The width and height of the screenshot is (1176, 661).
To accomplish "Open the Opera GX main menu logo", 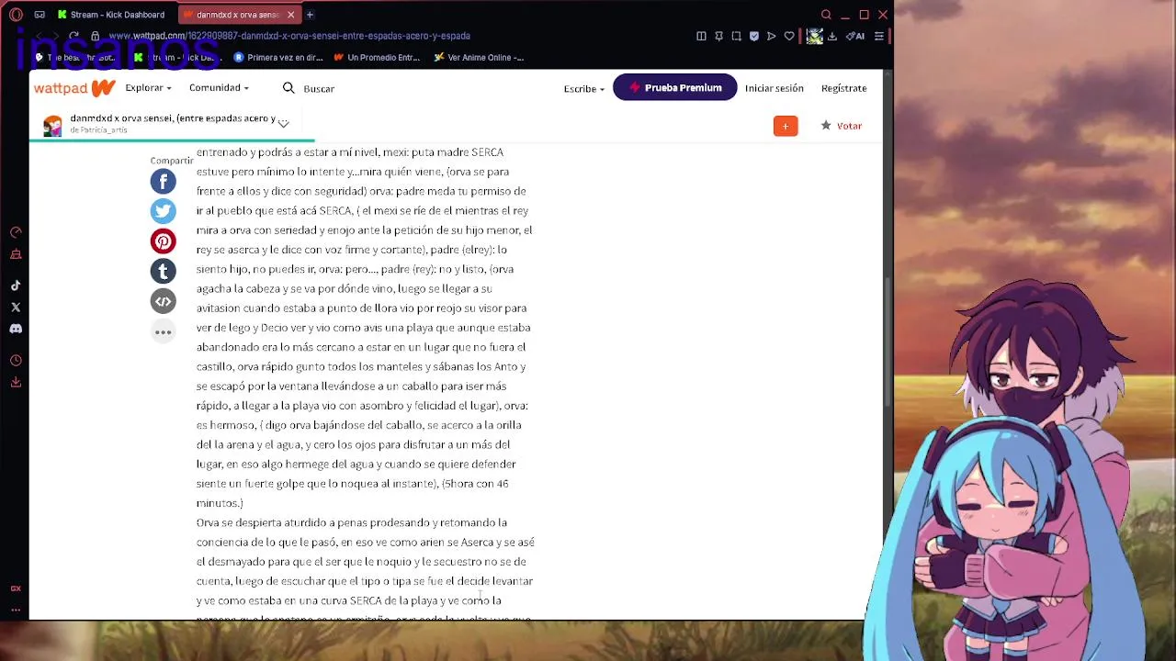I will 16,15.
